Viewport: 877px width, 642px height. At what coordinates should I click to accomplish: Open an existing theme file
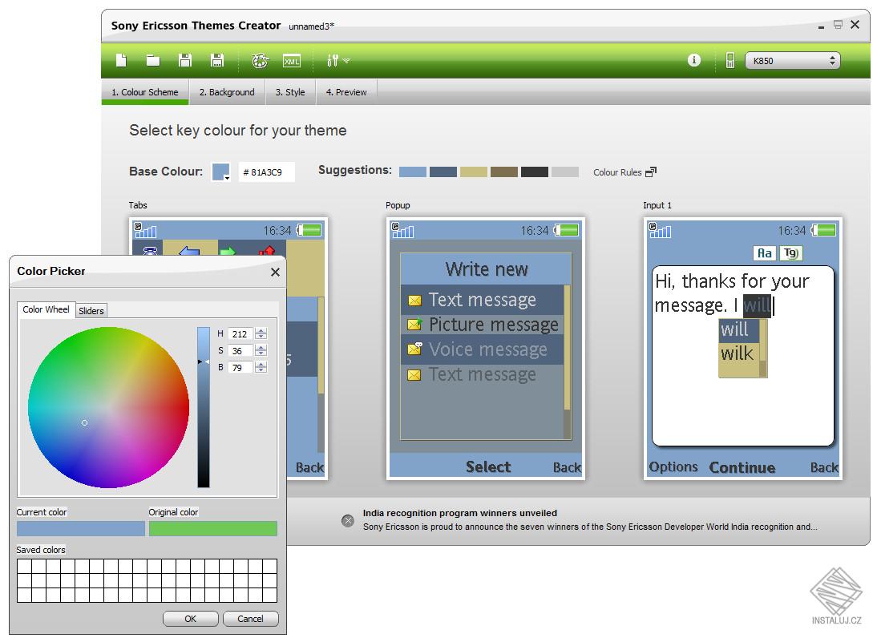click(153, 60)
